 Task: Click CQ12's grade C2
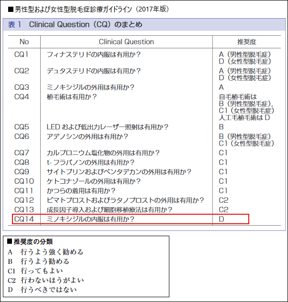coord(223,200)
